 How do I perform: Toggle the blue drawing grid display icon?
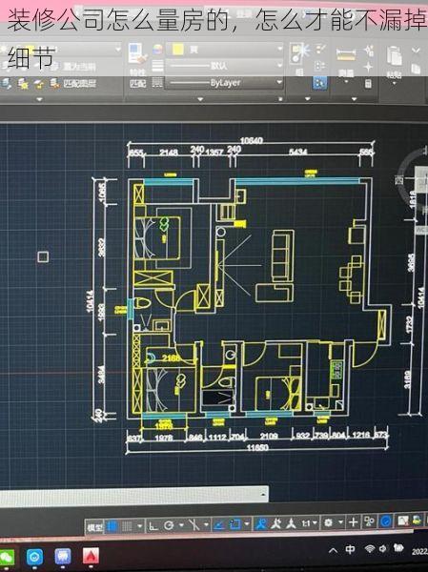pos(112,526)
